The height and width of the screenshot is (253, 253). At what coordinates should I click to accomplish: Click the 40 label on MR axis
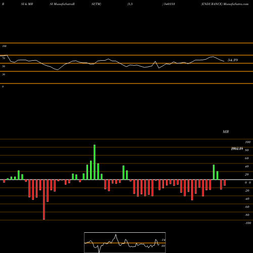247,166
